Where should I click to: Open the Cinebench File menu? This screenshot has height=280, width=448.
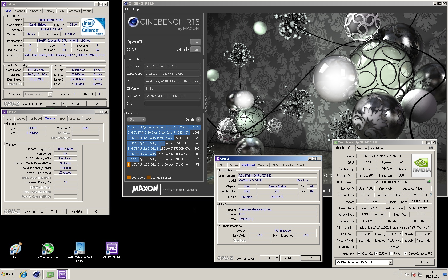[x=127, y=9]
